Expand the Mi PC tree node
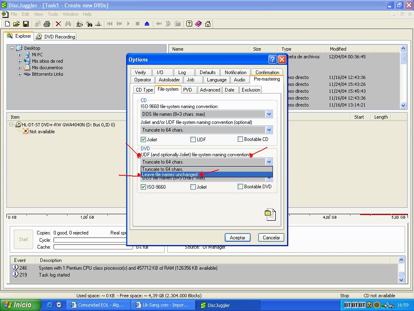Image resolution: width=414 pixels, height=311 pixels. (19, 55)
